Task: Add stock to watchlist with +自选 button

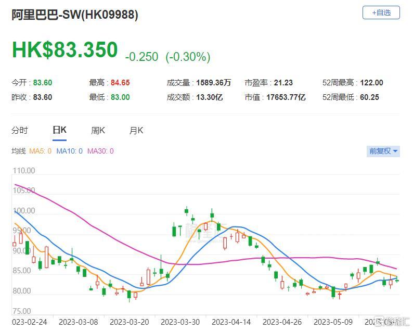Action: 381,12
